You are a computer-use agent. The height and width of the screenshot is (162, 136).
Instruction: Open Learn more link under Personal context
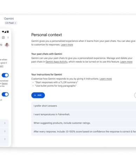coord(67,45)
